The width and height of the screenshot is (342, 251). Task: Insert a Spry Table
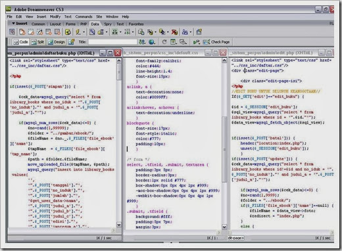tap(57, 32)
